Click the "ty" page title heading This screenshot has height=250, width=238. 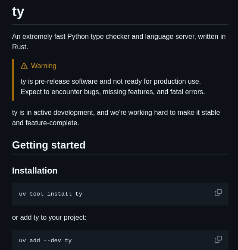[x=18, y=12]
